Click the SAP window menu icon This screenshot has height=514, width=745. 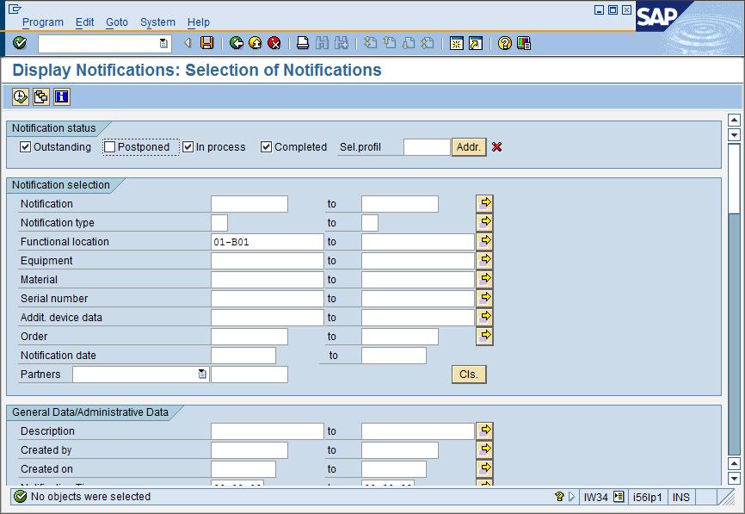[x=15, y=8]
